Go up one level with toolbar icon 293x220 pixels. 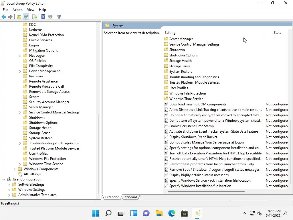pyautogui.click(x=19, y=17)
